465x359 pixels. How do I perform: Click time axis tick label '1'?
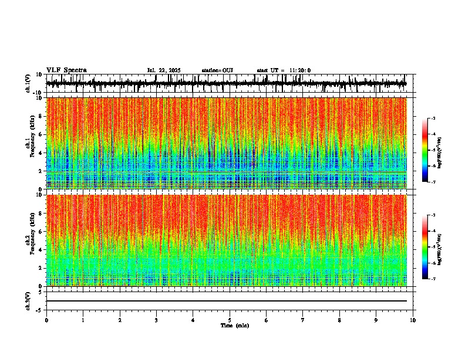(x=83, y=320)
